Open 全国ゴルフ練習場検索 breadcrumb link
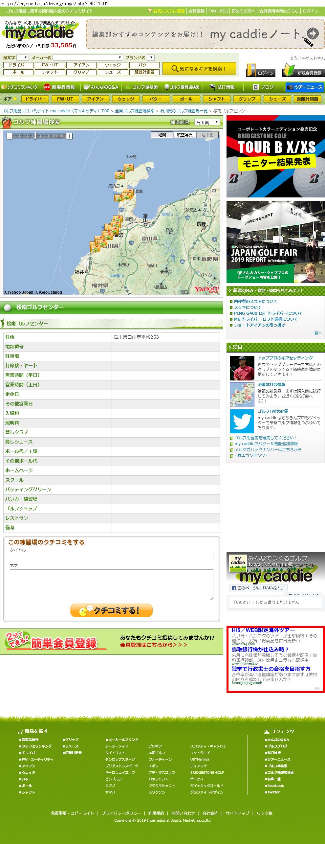The height and width of the screenshot is (844, 325). (135, 111)
